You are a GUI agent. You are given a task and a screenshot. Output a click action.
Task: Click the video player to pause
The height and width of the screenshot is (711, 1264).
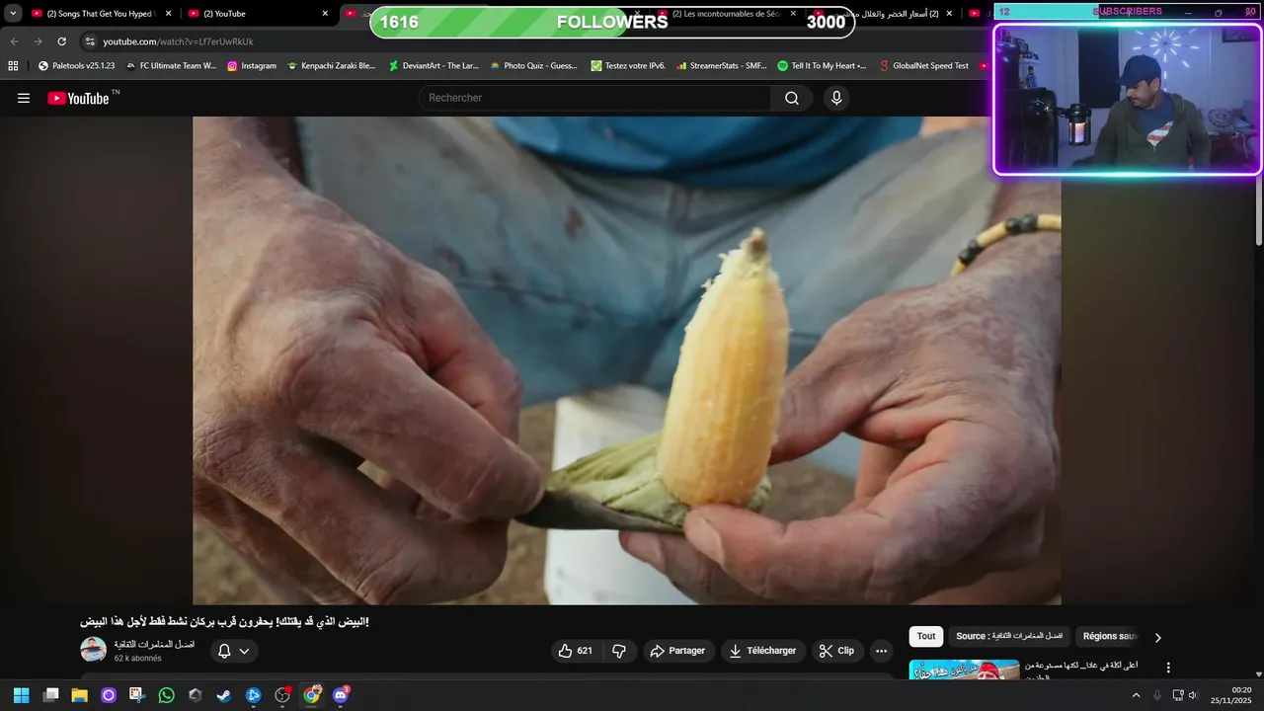pyautogui.click(x=626, y=360)
